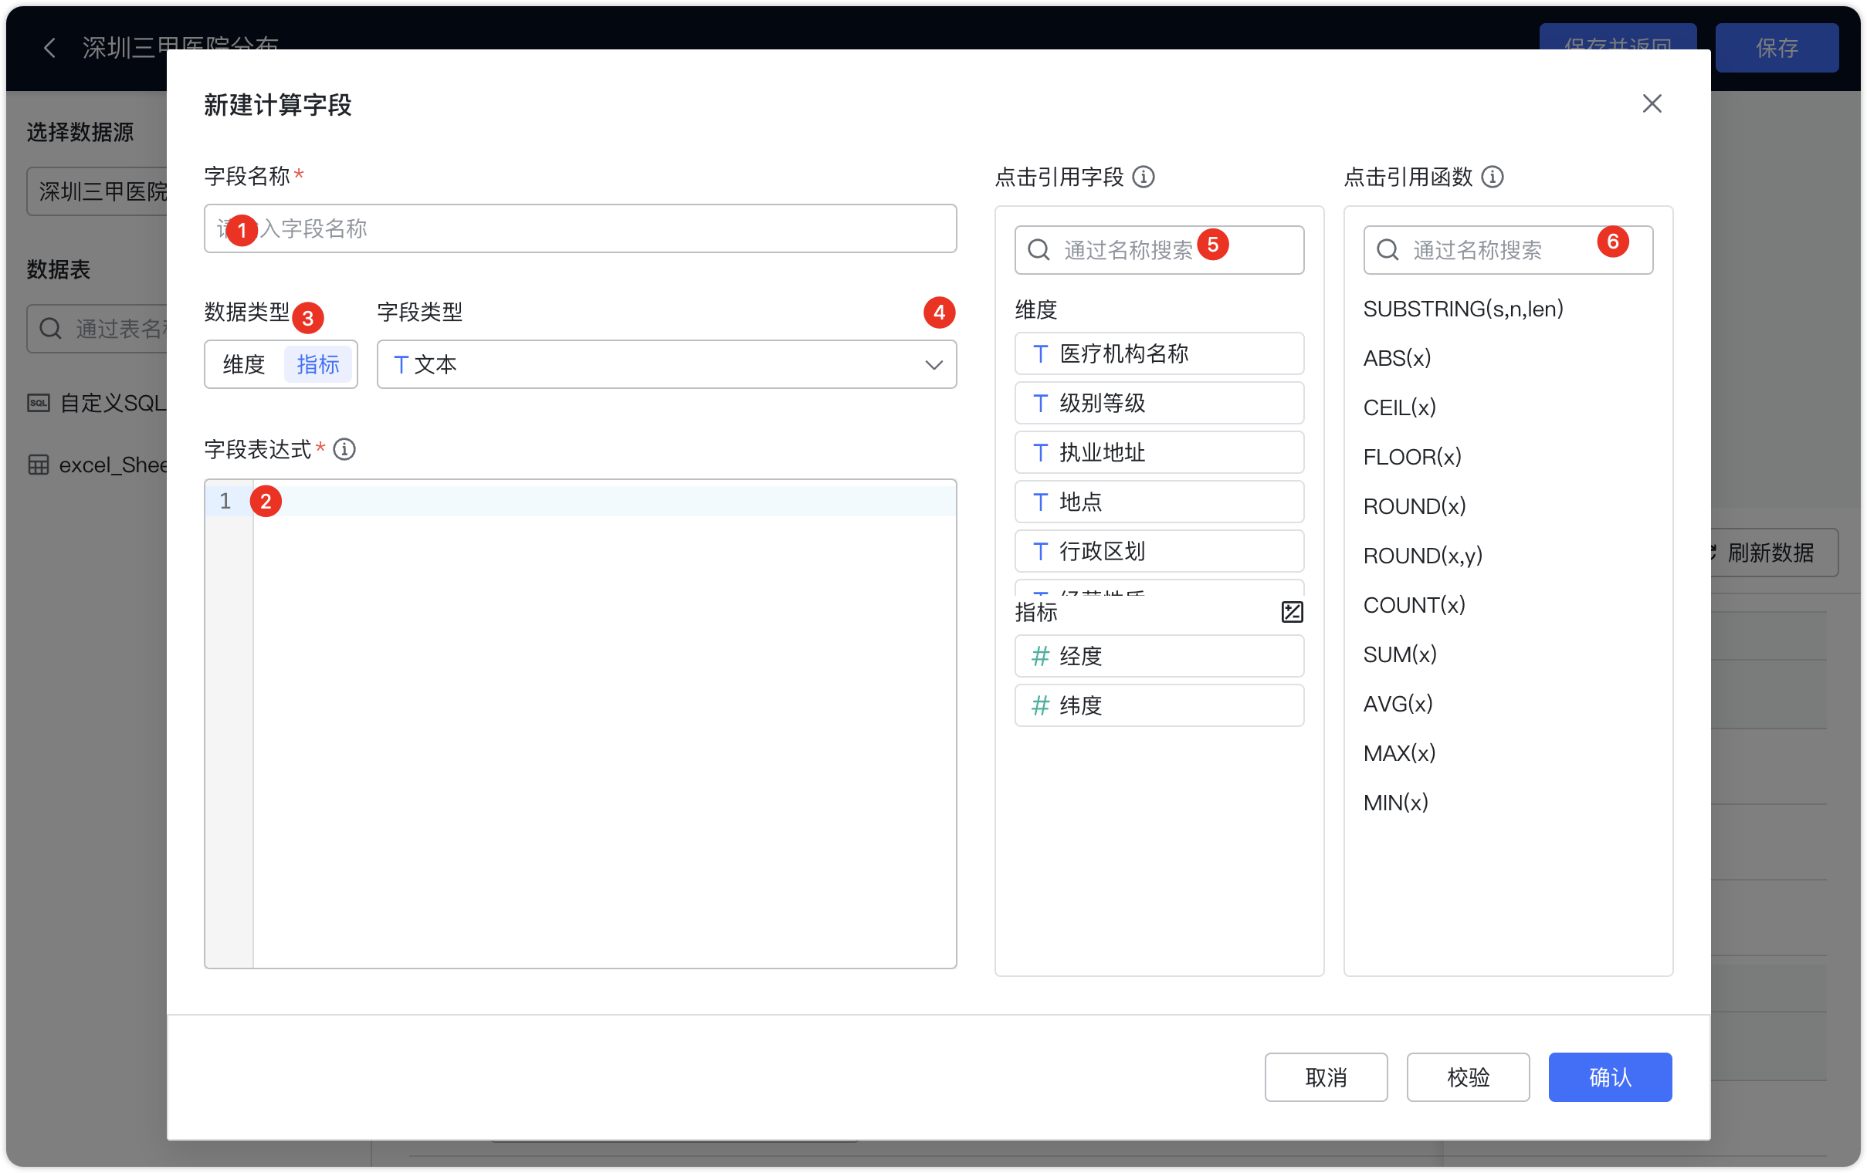This screenshot has height=1173, width=1867.
Task: Insert the AVG(x) function
Action: coord(1398,705)
